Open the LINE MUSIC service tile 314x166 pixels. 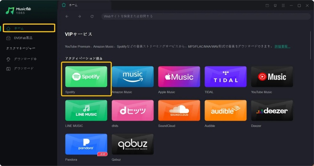point(86,110)
